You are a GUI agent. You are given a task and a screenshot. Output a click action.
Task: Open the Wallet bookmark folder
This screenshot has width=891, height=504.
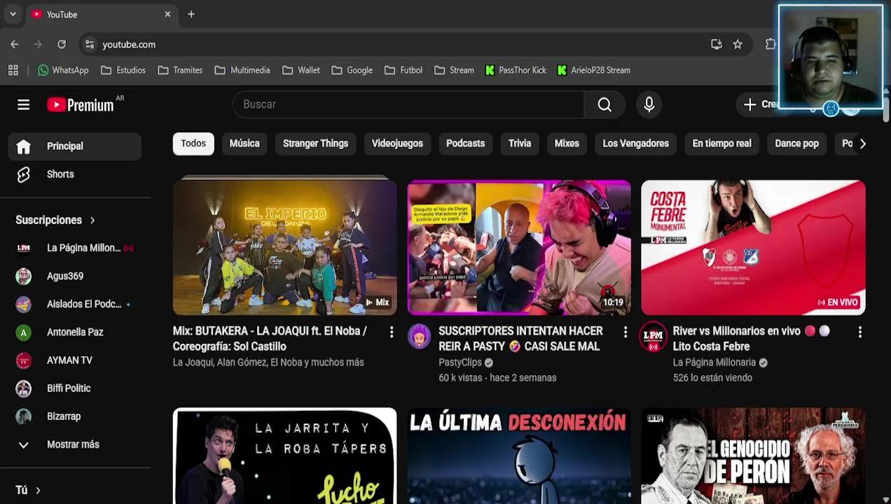point(301,70)
